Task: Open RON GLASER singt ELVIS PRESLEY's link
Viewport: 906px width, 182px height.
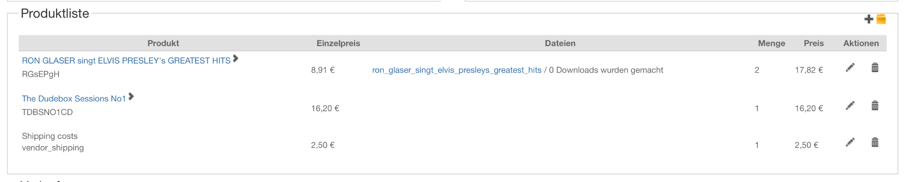Action: click(x=126, y=61)
